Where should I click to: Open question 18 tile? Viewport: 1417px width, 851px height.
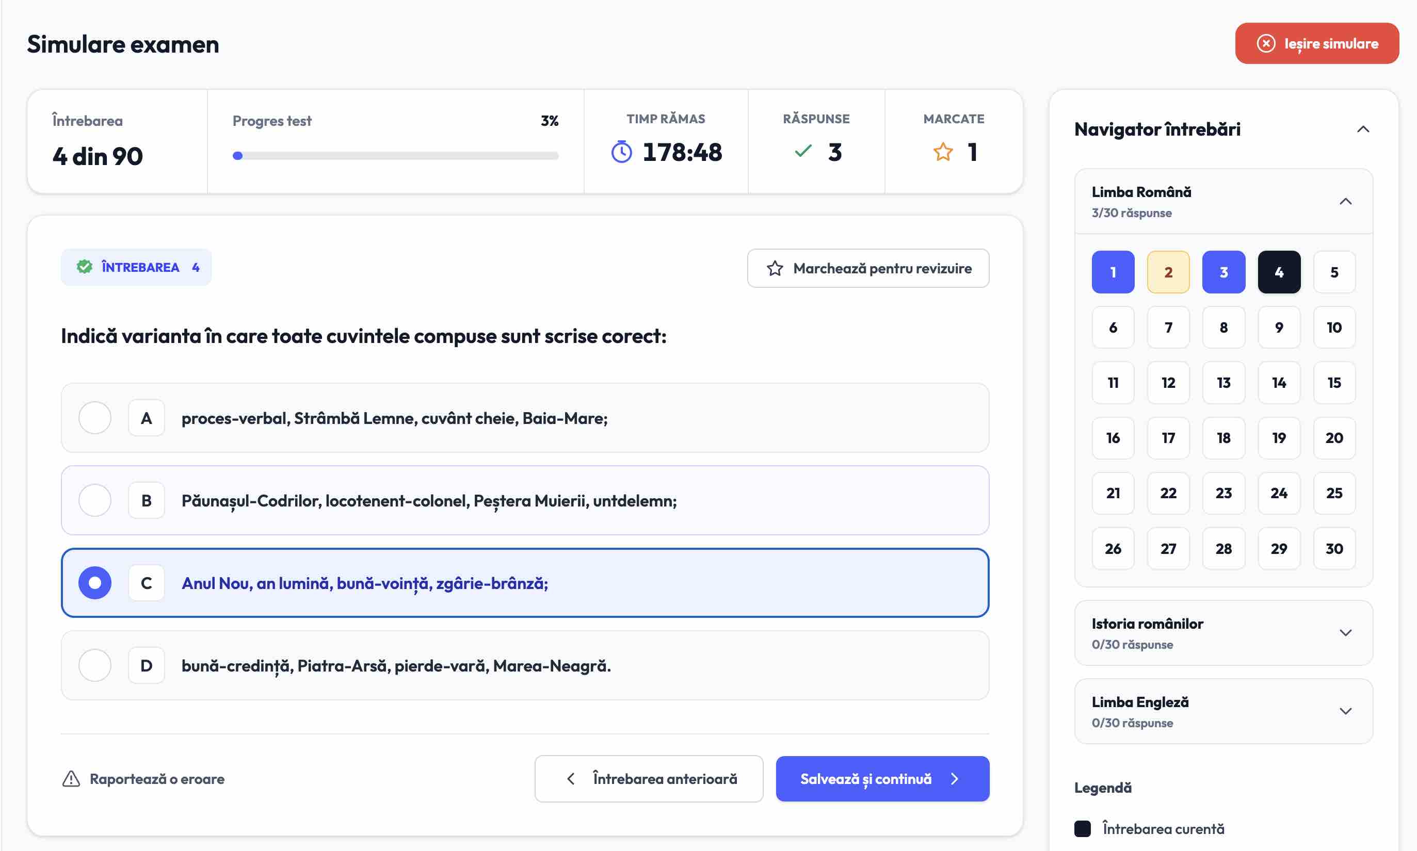coord(1223,438)
